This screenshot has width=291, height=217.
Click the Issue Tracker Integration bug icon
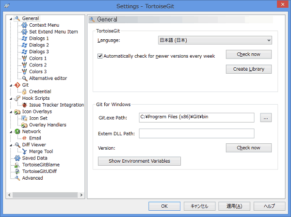pos(24,105)
